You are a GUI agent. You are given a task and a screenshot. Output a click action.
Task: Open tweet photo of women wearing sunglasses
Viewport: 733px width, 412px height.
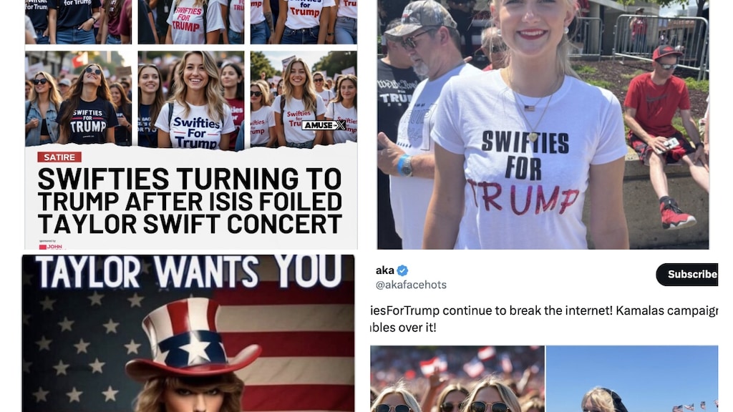click(x=457, y=379)
